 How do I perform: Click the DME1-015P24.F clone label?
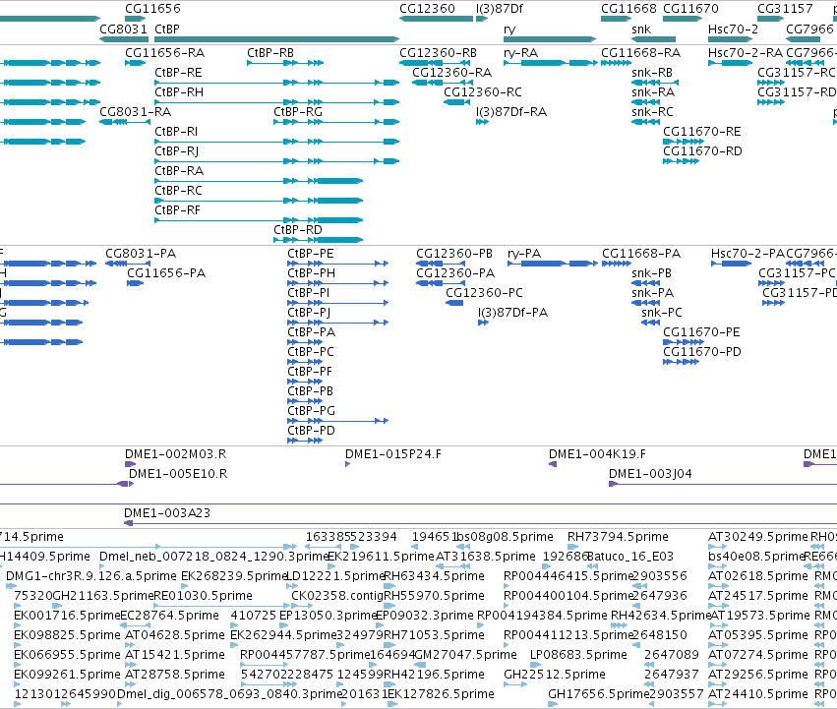[x=392, y=454]
